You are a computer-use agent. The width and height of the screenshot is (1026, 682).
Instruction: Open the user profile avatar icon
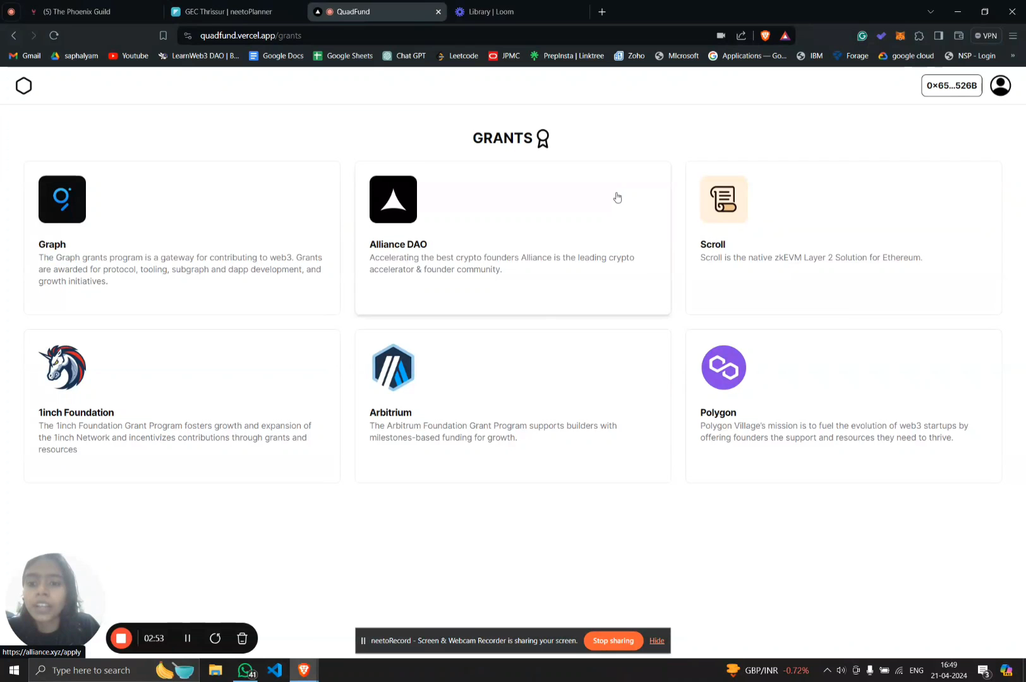click(1001, 85)
